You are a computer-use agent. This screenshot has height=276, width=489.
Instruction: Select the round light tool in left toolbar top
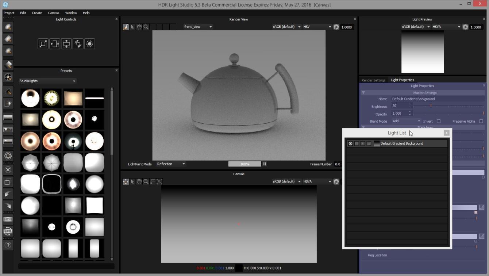point(8,27)
